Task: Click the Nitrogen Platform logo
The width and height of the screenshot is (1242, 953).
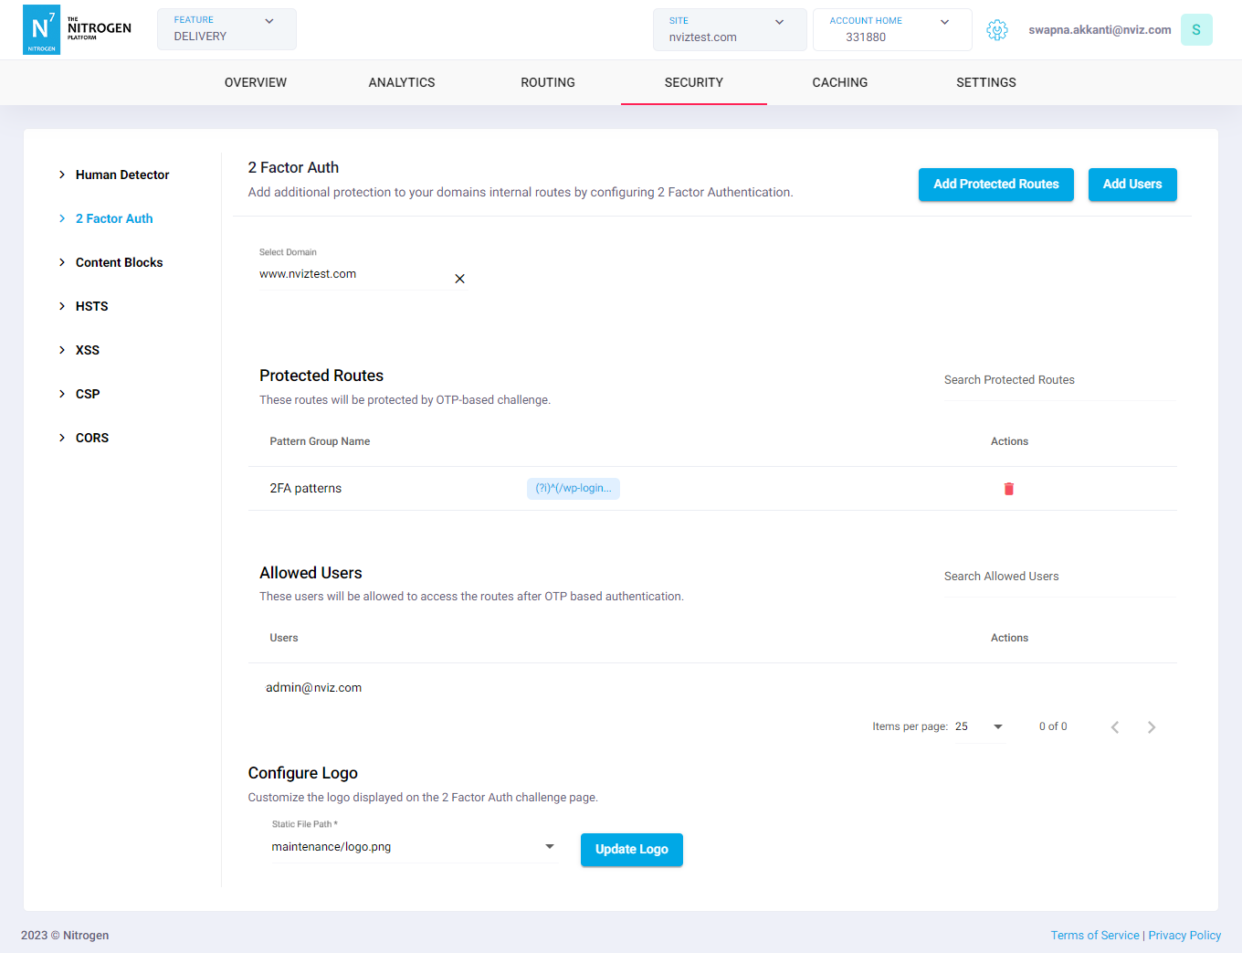Action: [78, 30]
